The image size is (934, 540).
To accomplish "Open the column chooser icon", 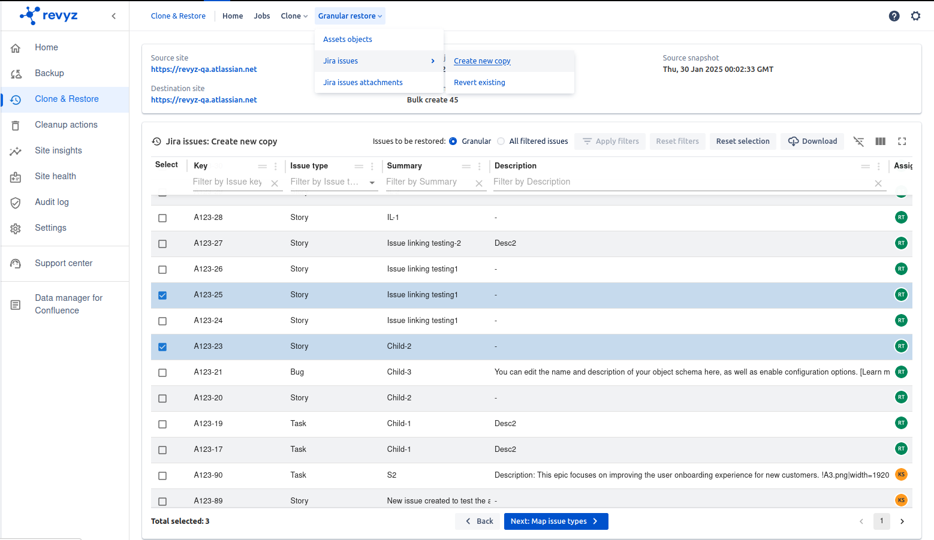I will 880,141.
